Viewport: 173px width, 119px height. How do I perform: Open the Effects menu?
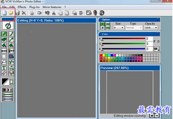click(x=22, y=7)
